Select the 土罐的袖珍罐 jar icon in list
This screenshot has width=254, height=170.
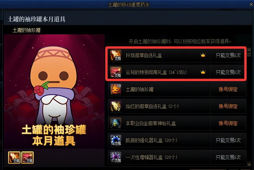(116, 89)
